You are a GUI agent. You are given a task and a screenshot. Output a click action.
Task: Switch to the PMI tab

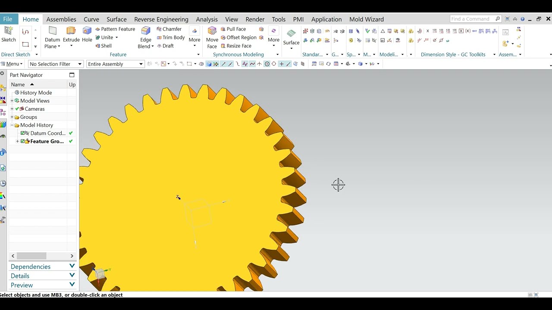[x=298, y=19]
